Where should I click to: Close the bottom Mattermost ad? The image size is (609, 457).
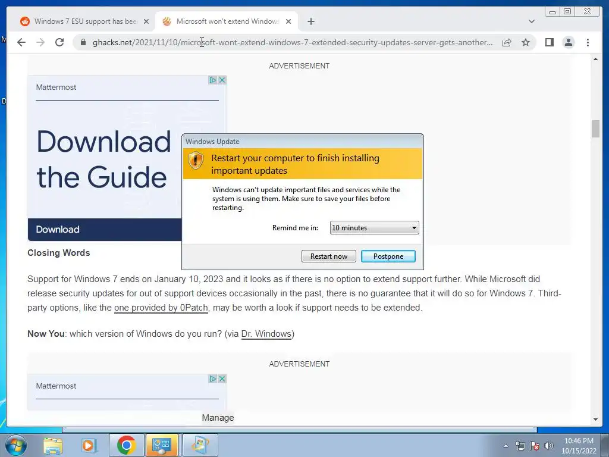coord(222,378)
